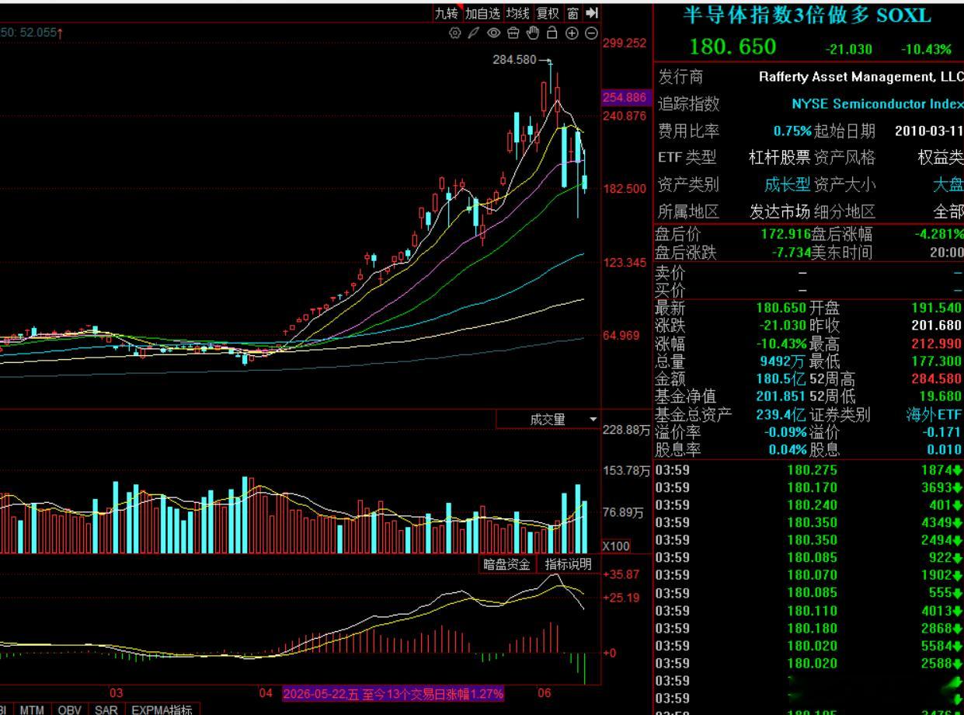Toggle the chart lock icon

click(x=552, y=33)
